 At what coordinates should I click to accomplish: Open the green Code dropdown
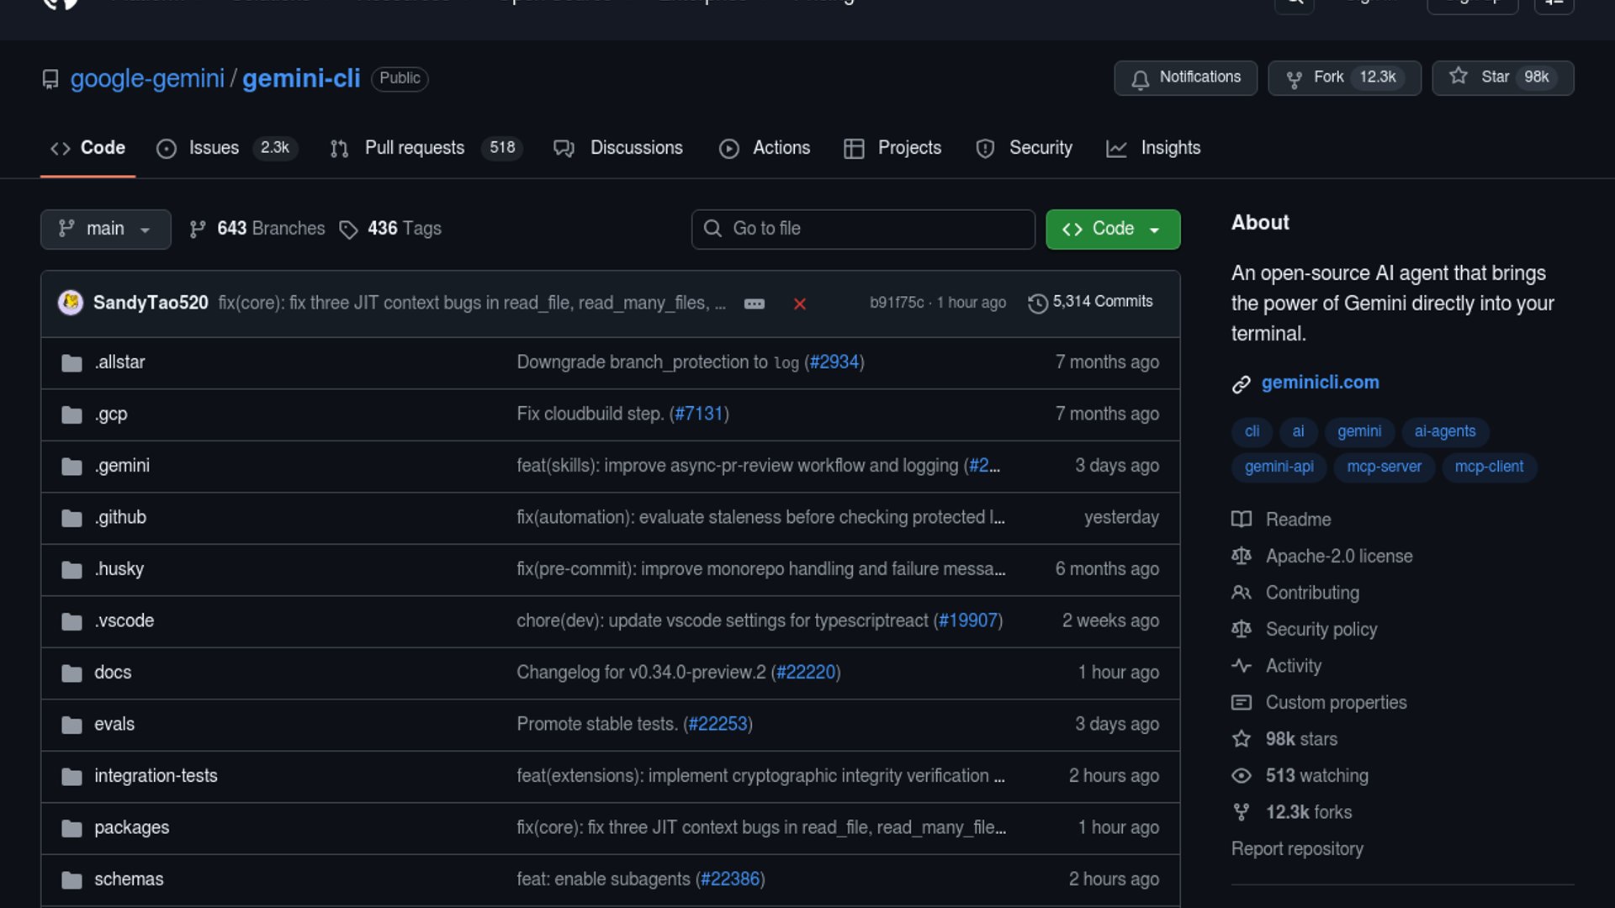[x=1112, y=229]
